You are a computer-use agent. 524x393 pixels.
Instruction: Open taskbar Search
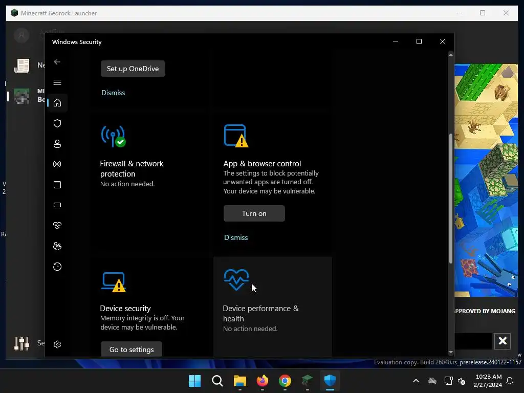coord(217,381)
